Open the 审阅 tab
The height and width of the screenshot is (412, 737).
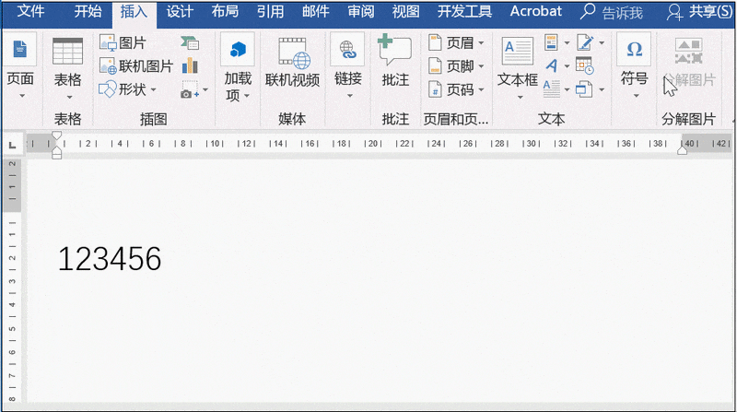pyautogui.click(x=361, y=11)
